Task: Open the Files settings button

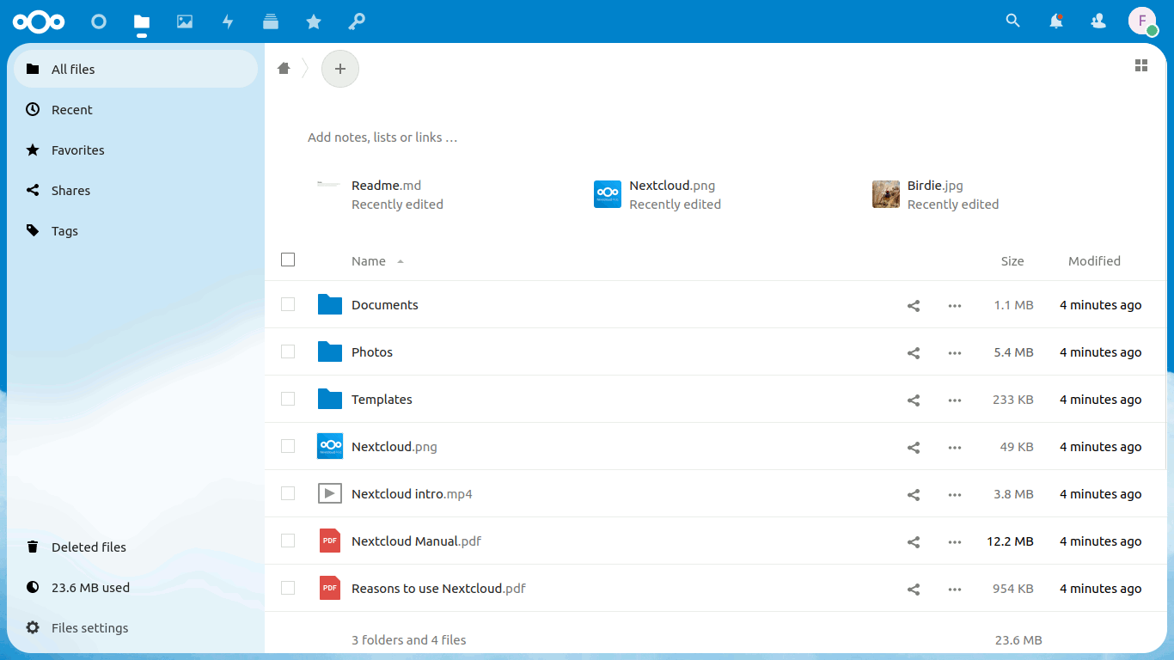Action: tap(89, 628)
